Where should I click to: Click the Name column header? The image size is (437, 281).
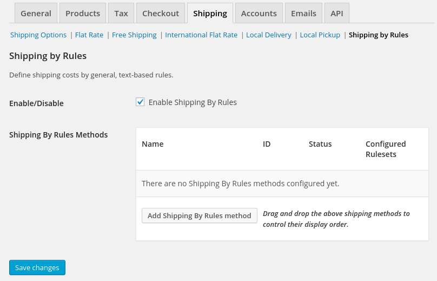(x=153, y=144)
